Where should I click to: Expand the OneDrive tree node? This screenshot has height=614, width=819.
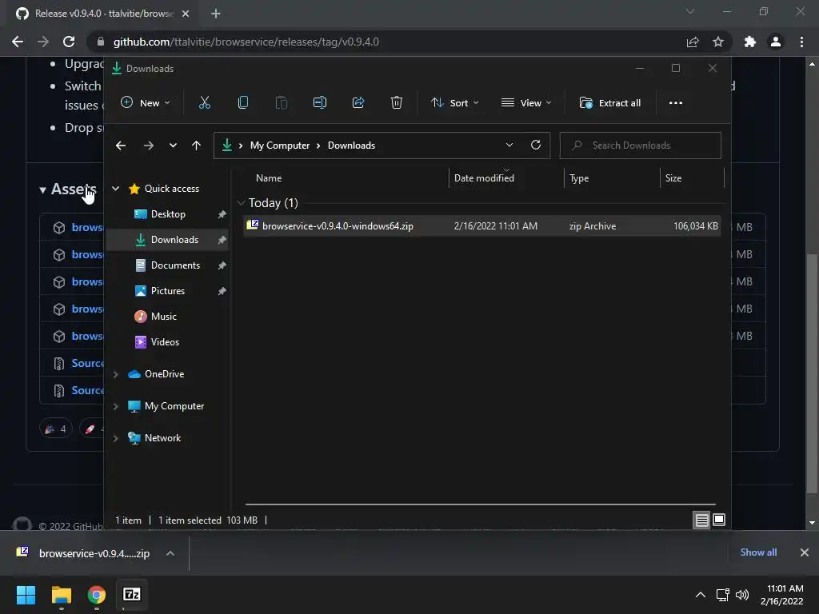(115, 374)
